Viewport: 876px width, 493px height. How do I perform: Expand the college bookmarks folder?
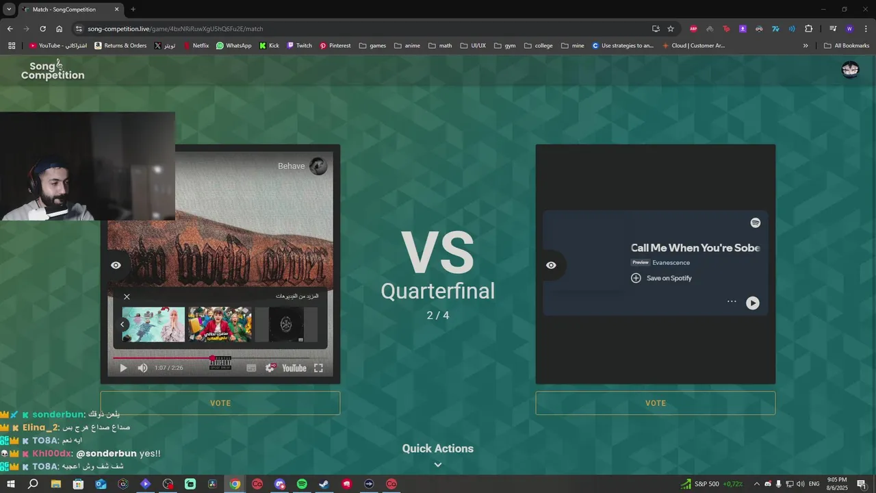pyautogui.click(x=538, y=46)
